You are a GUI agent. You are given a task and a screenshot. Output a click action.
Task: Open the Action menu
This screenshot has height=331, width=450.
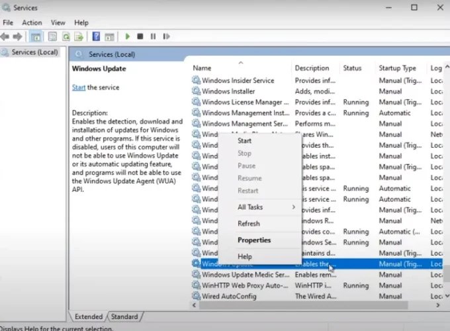(x=32, y=23)
